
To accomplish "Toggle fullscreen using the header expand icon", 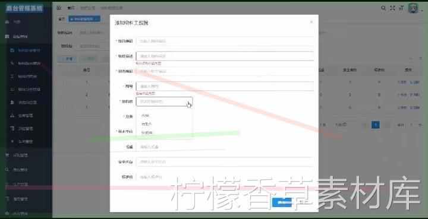I will (392, 8).
